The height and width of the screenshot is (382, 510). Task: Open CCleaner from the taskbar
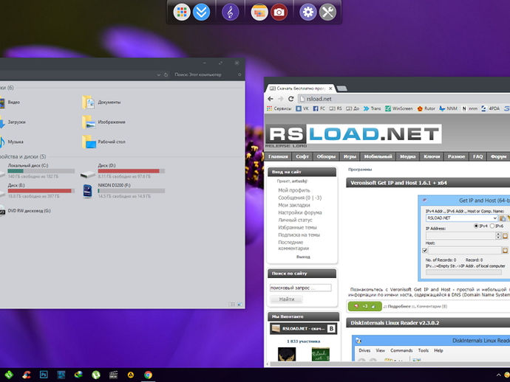point(27,375)
